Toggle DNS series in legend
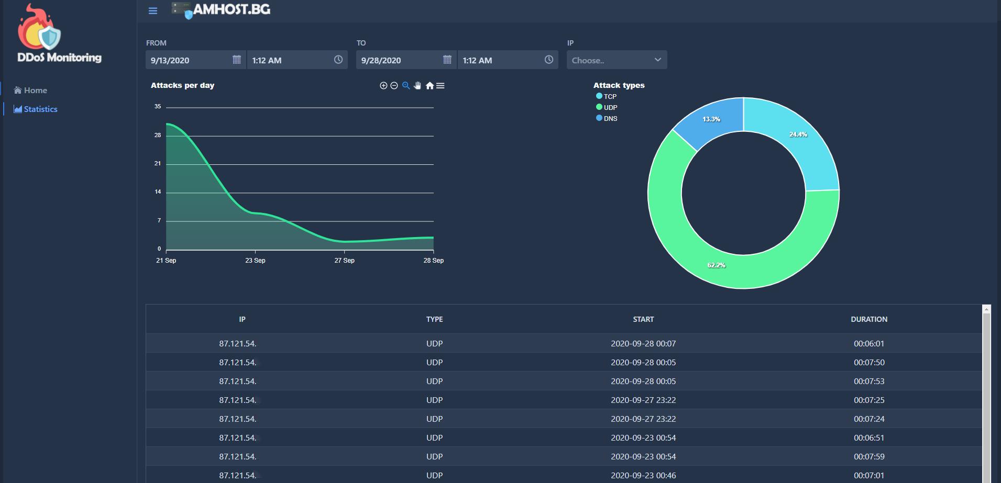 coord(607,118)
